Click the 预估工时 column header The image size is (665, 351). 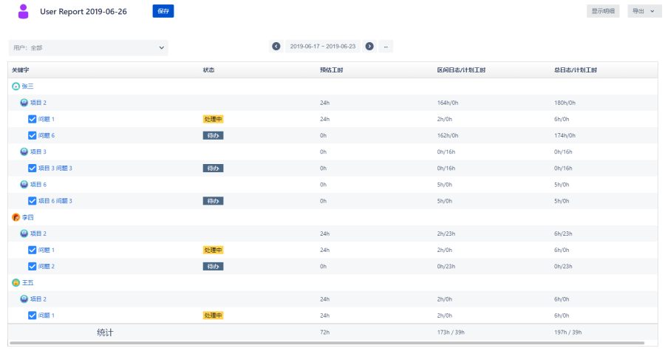[x=330, y=69]
